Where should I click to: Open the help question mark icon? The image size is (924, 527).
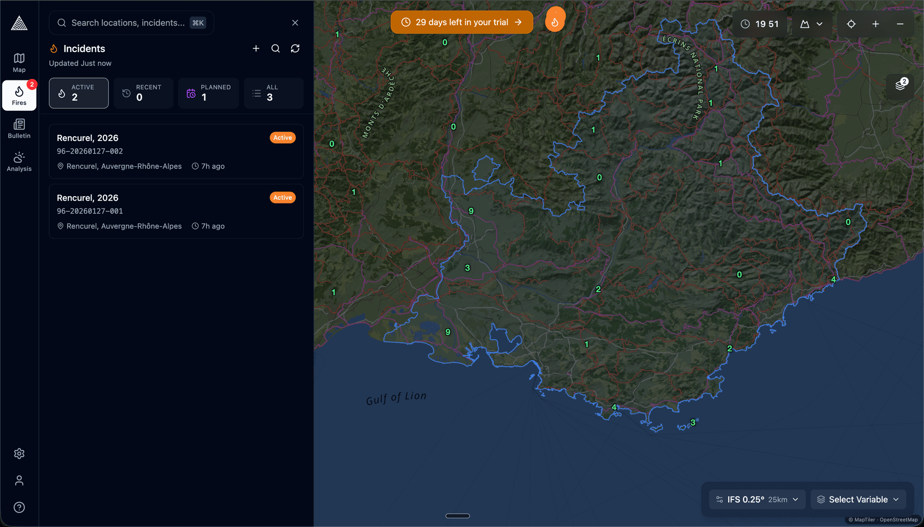[19, 507]
